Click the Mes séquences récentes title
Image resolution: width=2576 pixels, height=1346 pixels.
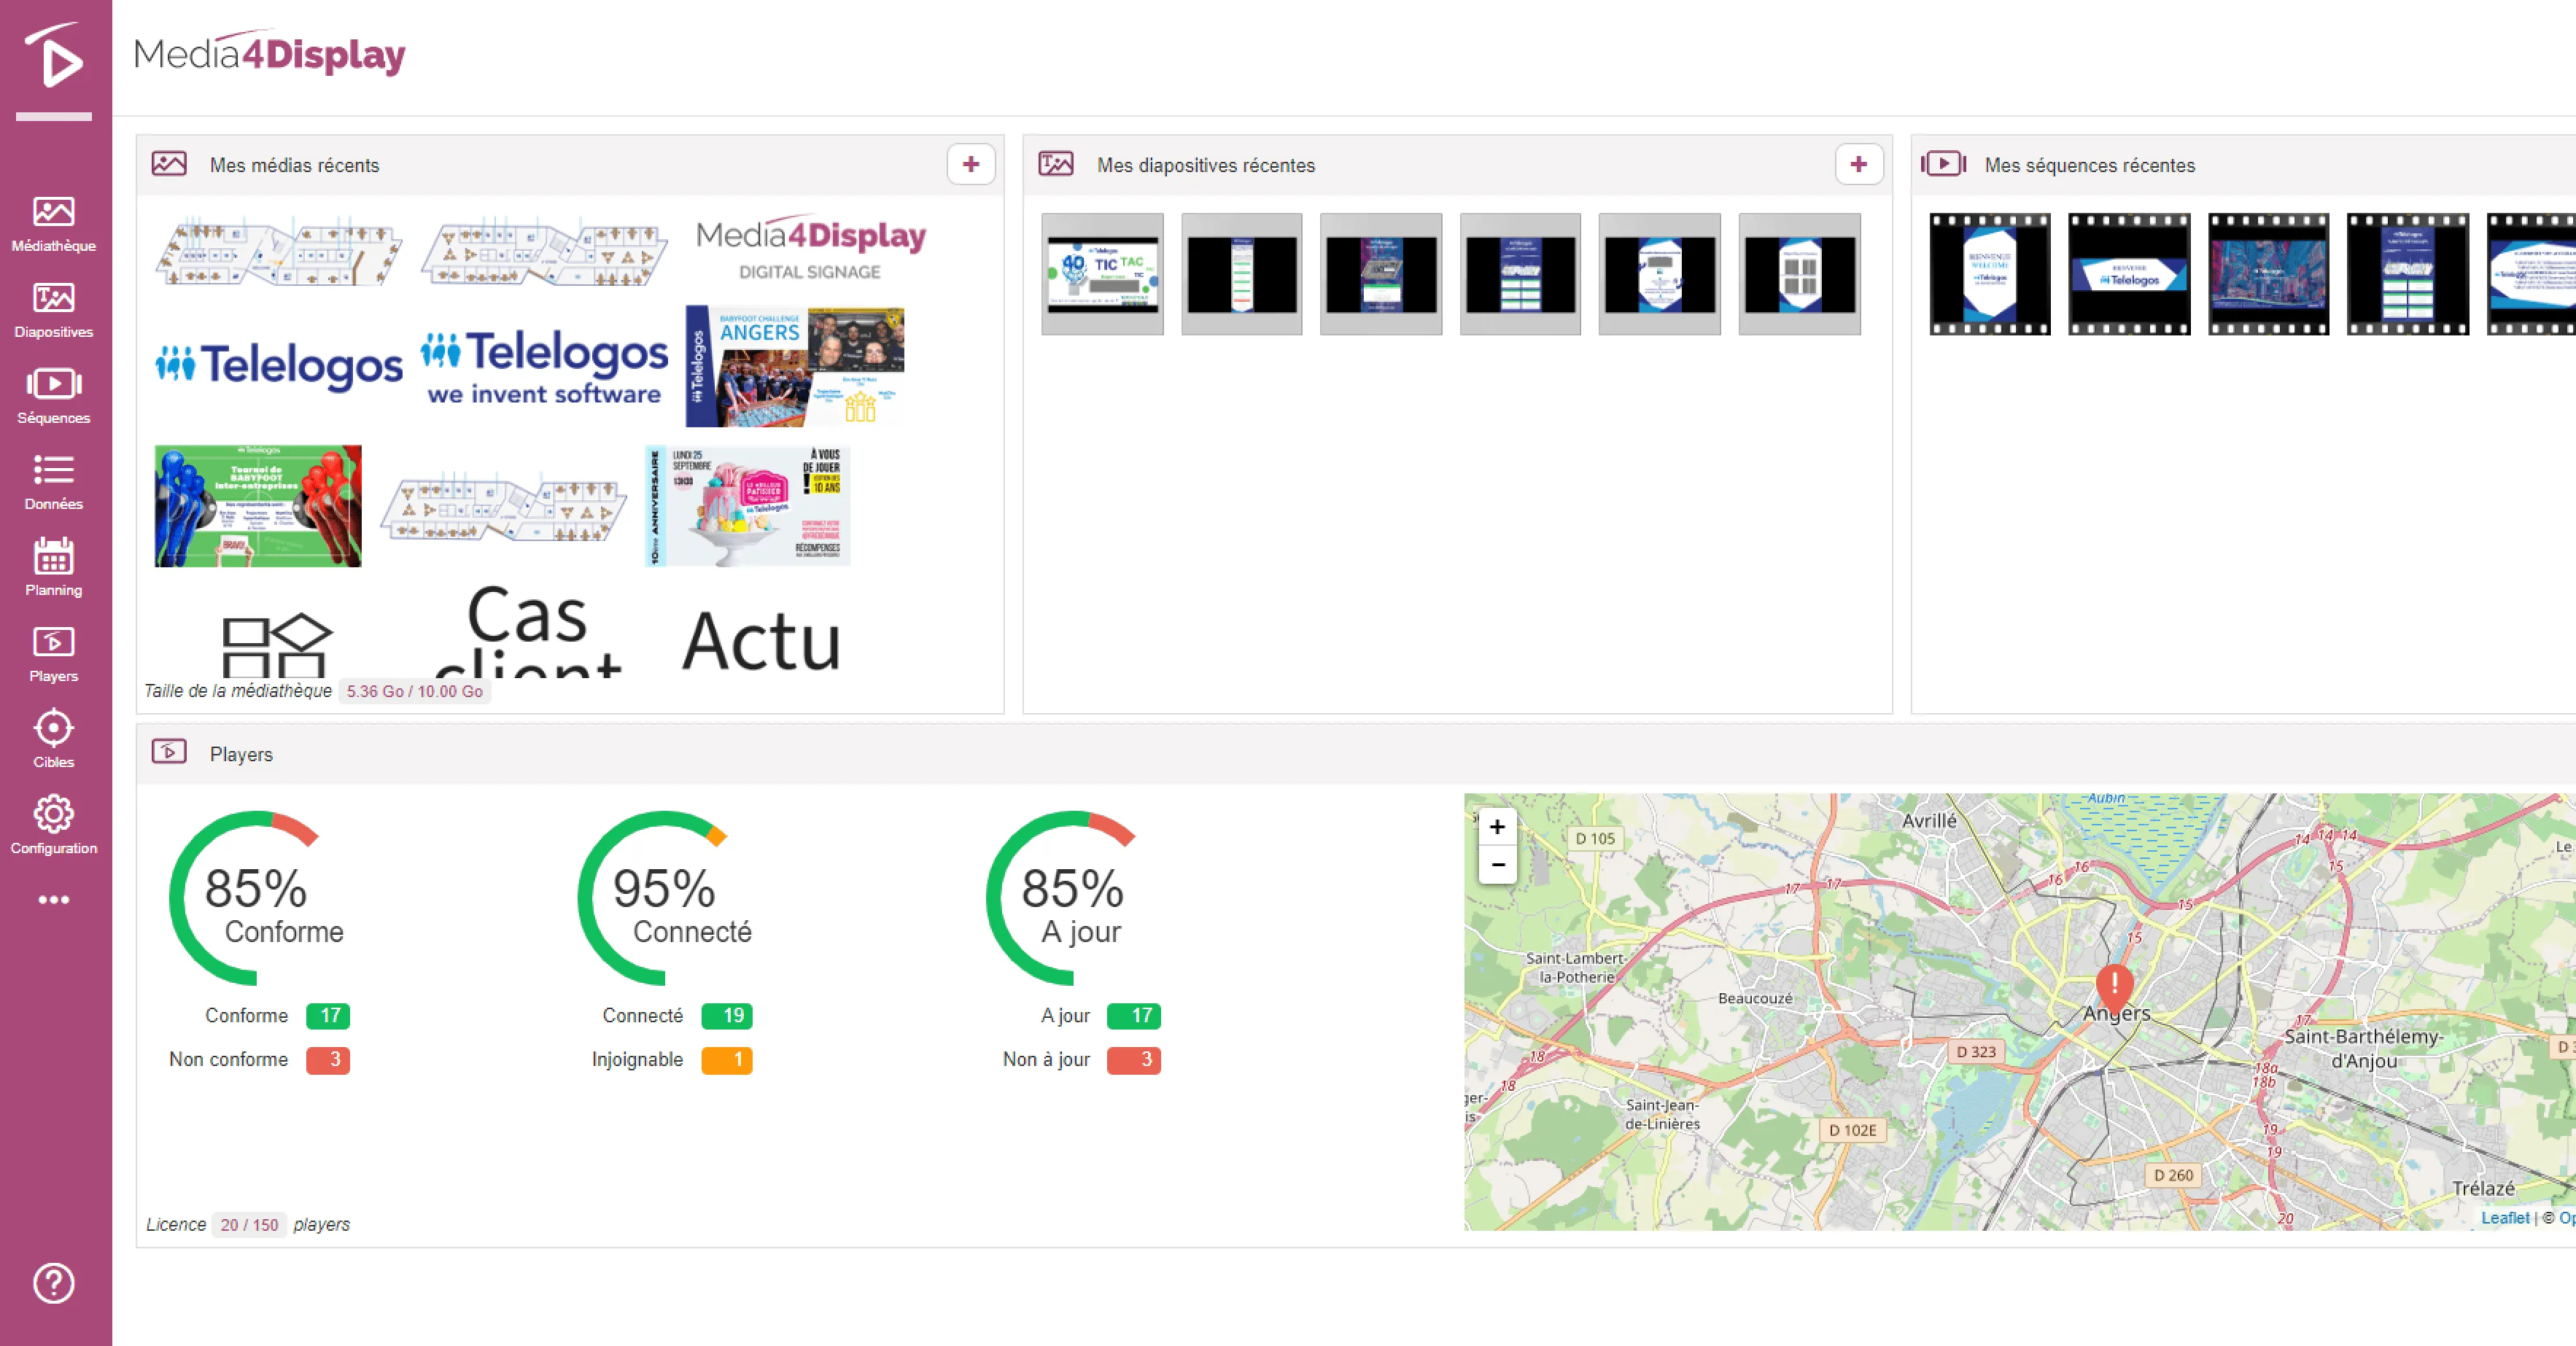click(2090, 165)
